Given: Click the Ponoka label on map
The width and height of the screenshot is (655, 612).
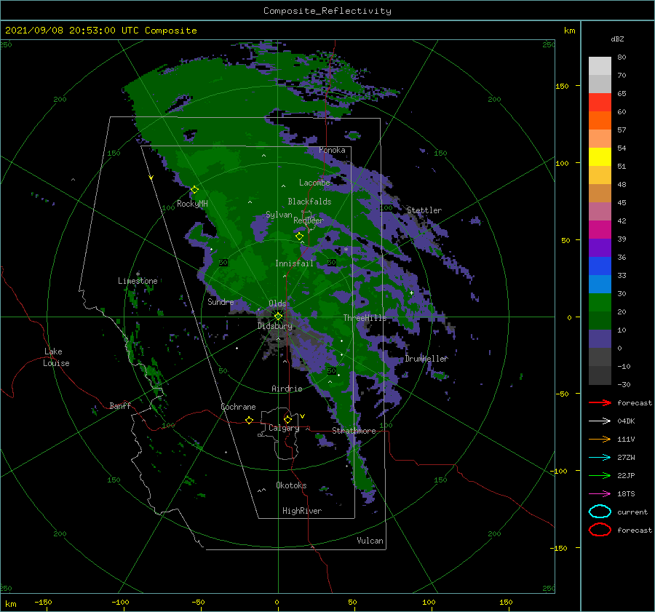Looking at the screenshot, I should coord(332,150).
